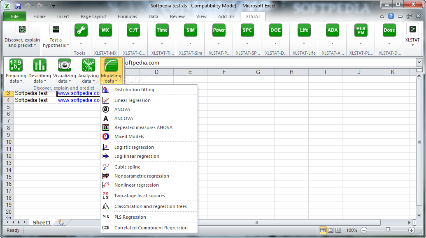Click the Test a hypothesis icon
The height and width of the screenshot is (238, 426).
[56, 29]
